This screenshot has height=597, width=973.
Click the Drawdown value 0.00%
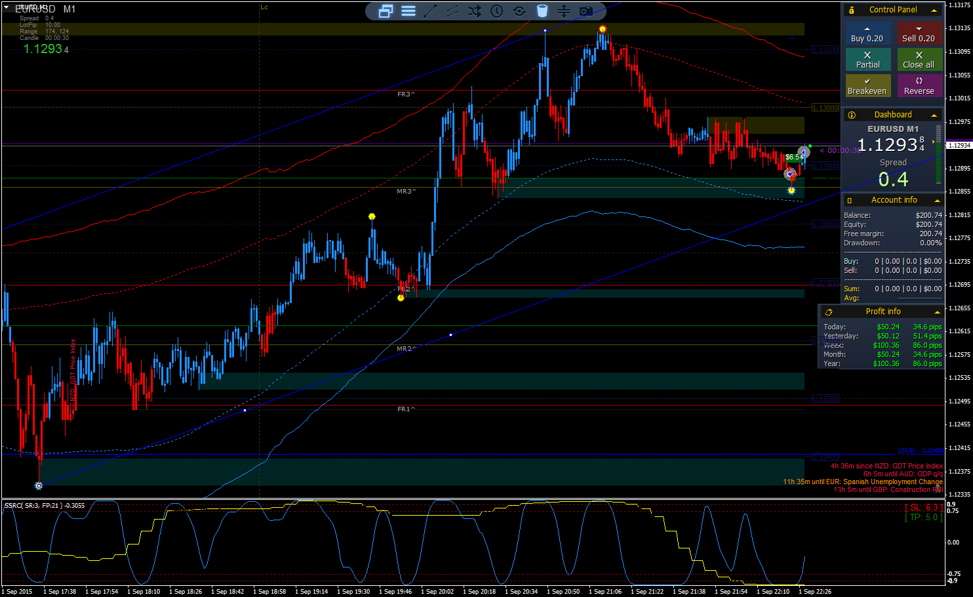pyautogui.click(x=931, y=243)
